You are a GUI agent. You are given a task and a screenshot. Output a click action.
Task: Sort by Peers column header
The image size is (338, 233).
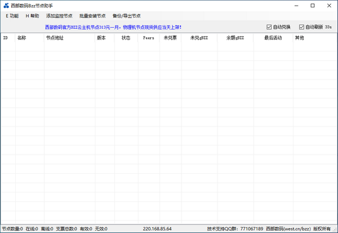[148, 38]
